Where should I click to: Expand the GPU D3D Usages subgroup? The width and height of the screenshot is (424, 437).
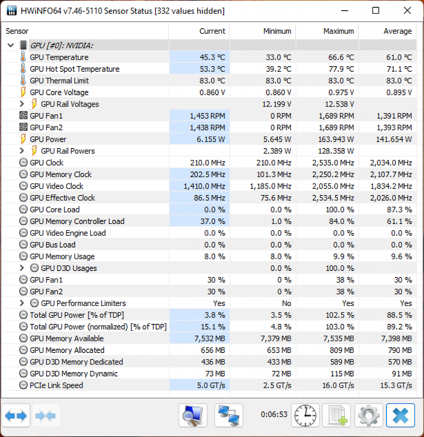pos(22,268)
